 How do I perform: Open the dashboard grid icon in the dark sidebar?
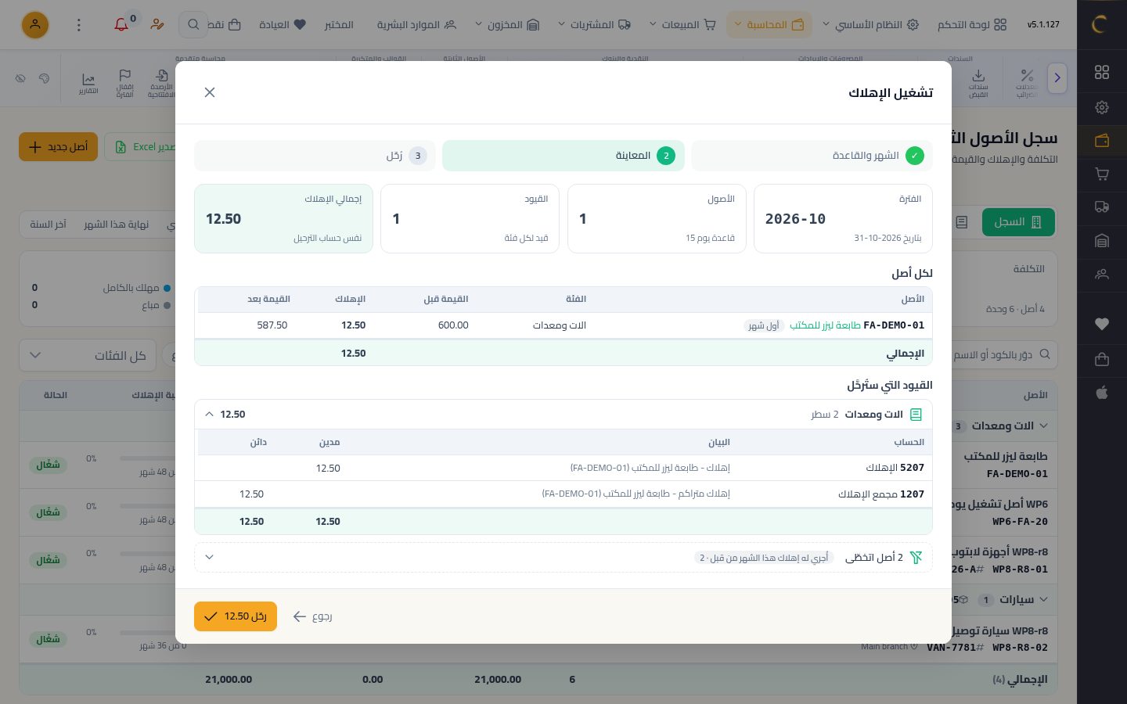[x=1102, y=72]
